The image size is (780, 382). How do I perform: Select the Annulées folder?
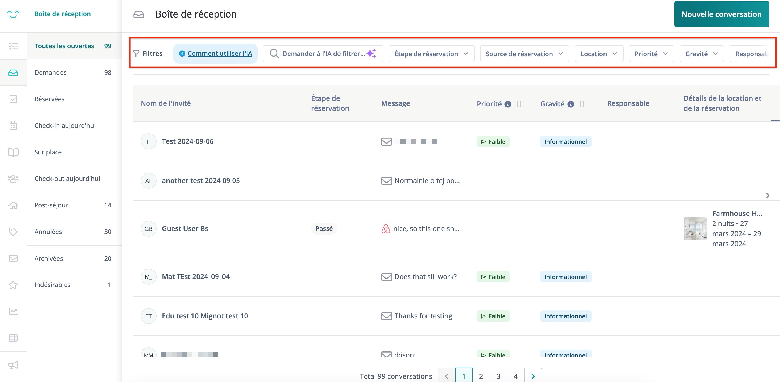(48, 232)
